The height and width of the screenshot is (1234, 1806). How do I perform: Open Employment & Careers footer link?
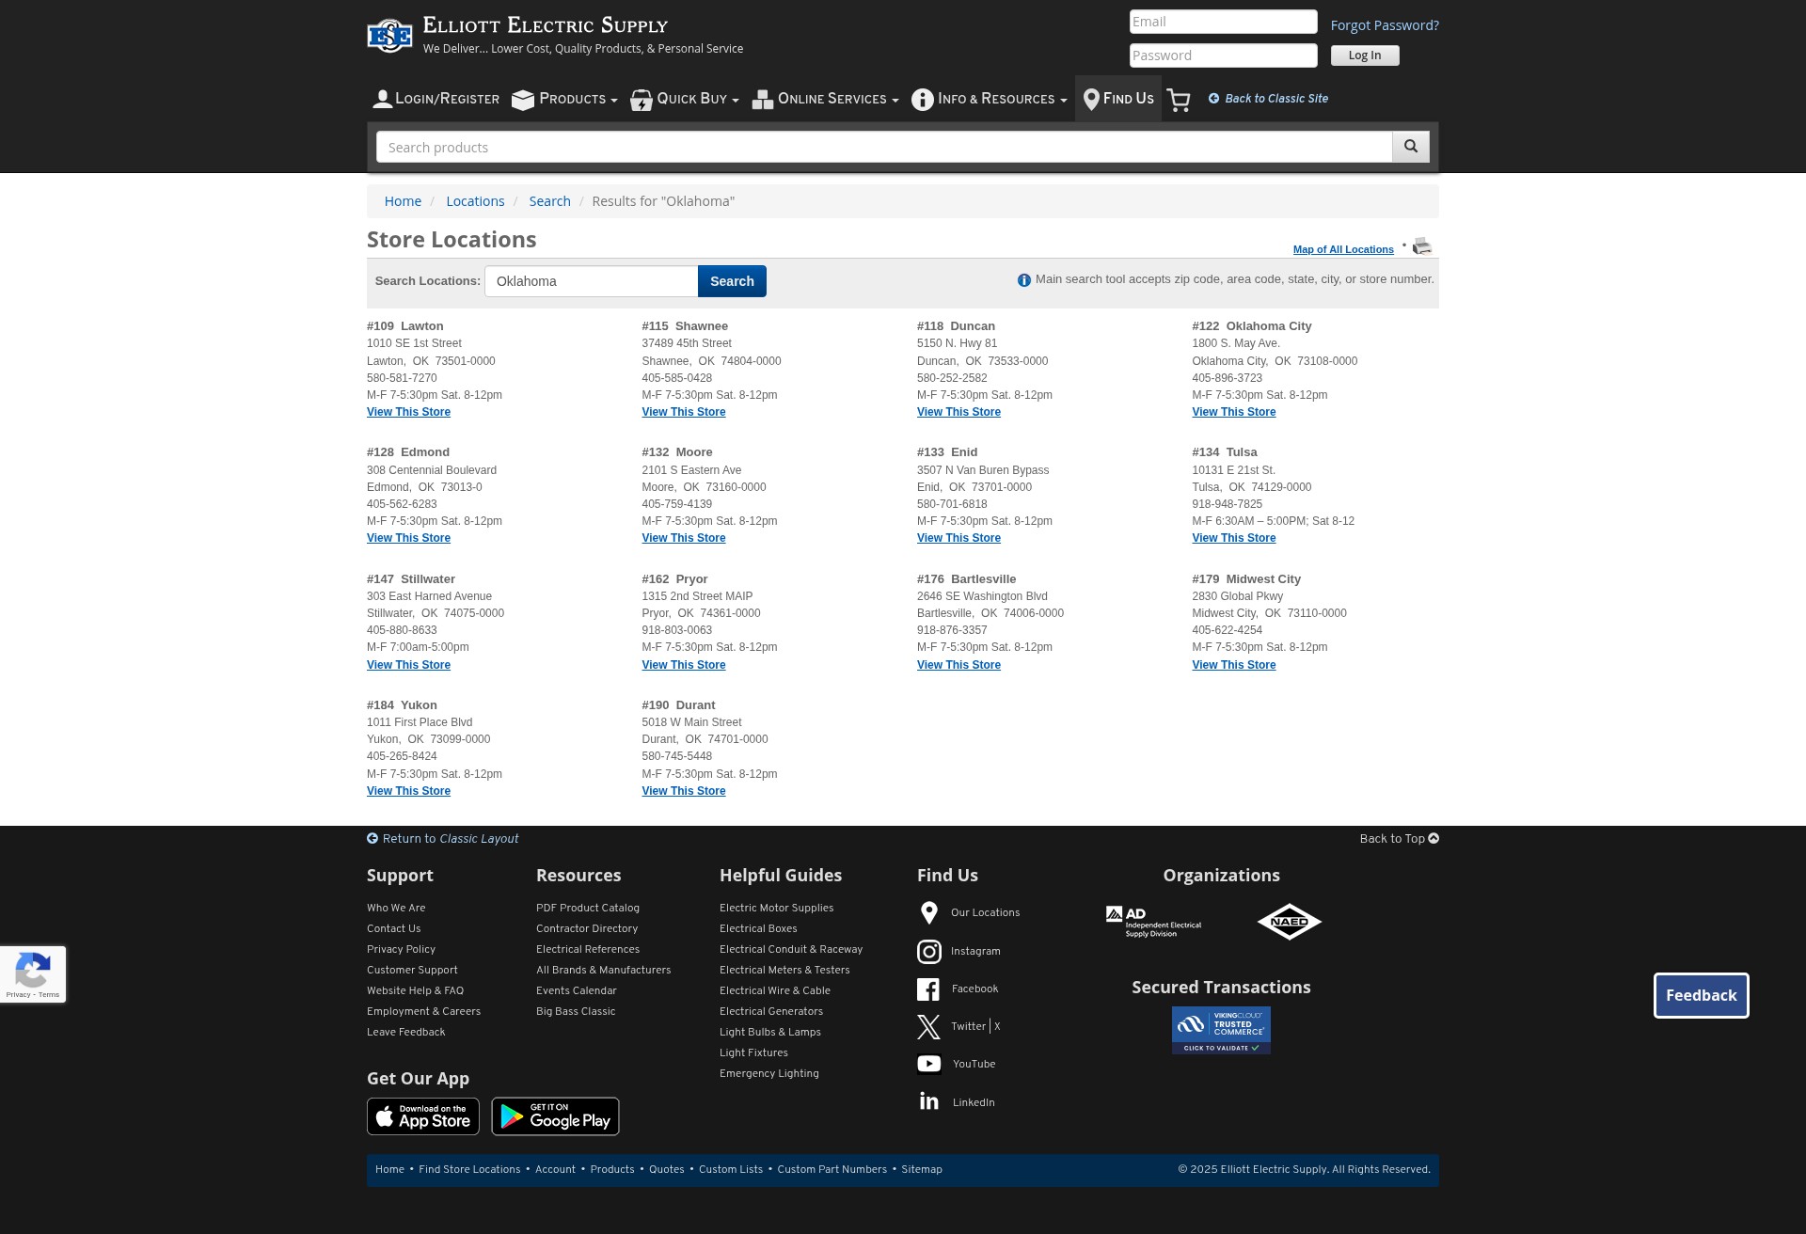click(423, 1011)
